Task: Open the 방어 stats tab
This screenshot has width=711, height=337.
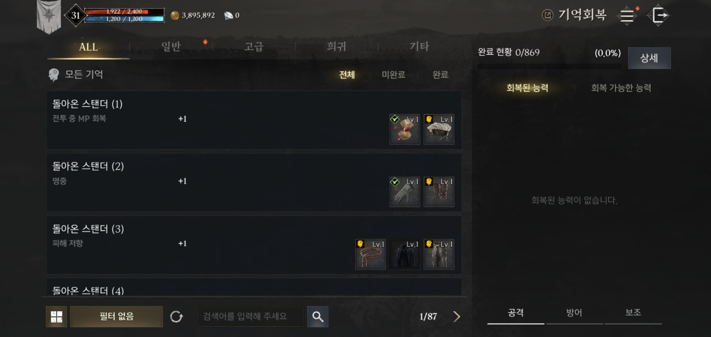Action: 574,313
